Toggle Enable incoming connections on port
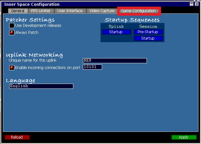 click(x=12, y=68)
